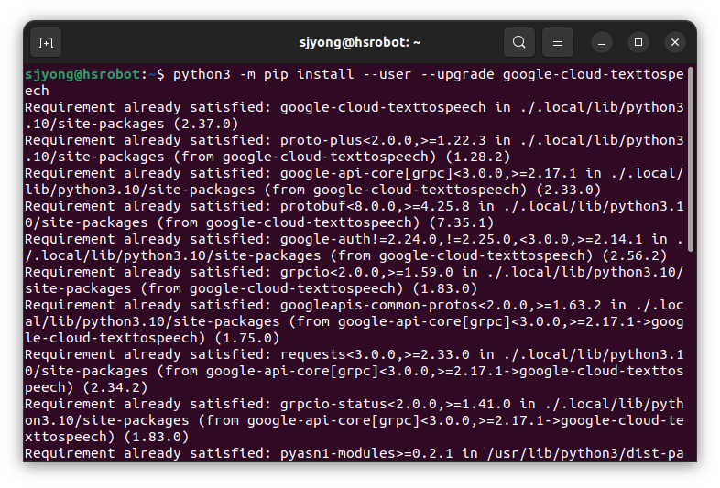
Task: Close the terminal window
Action: tap(675, 43)
